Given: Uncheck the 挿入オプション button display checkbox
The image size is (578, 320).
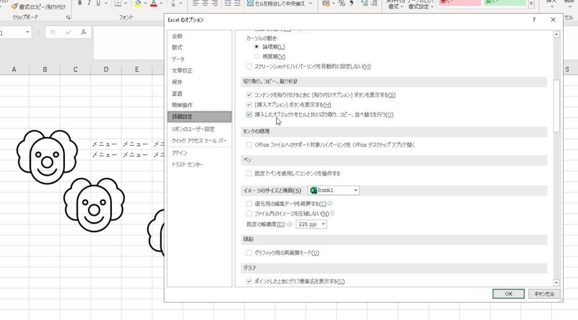Looking at the screenshot, I should 249,105.
